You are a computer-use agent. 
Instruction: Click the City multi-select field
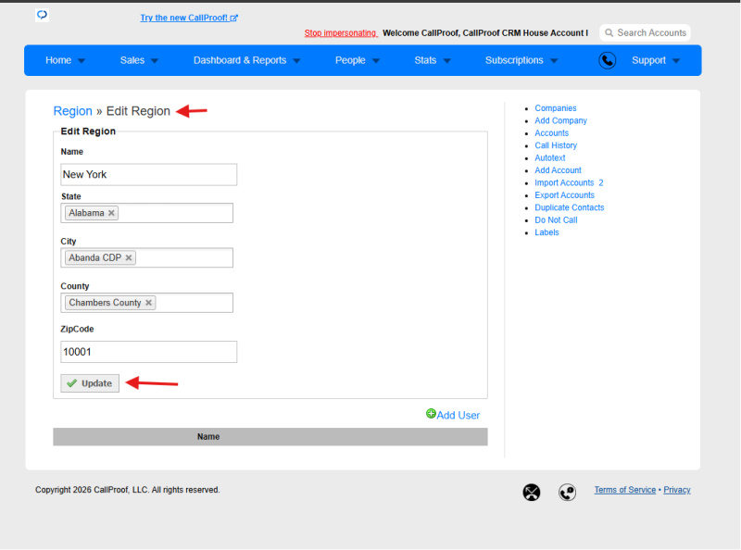[147, 258]
